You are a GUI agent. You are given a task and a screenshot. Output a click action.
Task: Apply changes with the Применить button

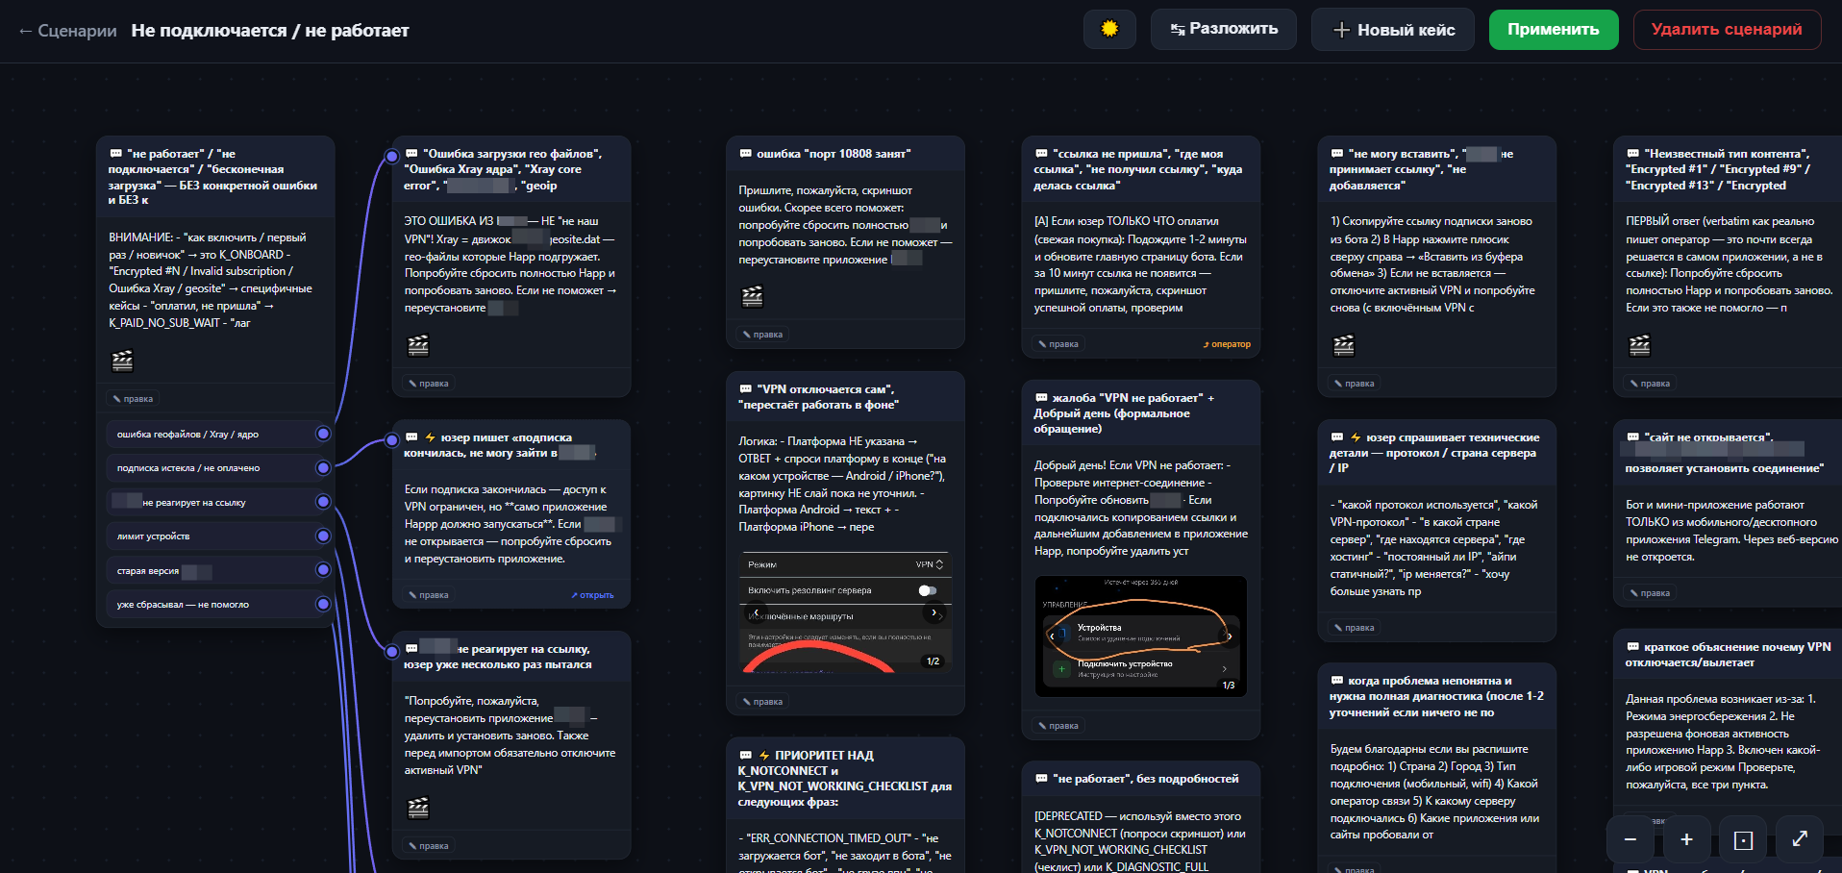coord(1553,30)
